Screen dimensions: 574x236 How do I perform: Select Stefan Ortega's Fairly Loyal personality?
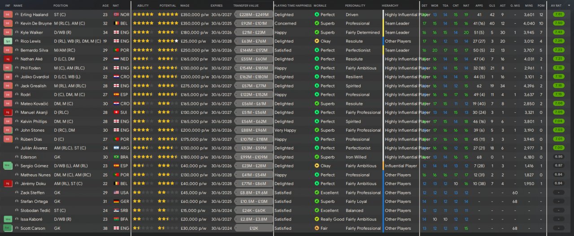click(356, 202)
